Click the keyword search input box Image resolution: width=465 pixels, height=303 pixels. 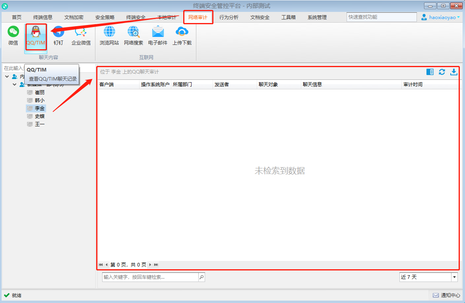tap(150, 277)
